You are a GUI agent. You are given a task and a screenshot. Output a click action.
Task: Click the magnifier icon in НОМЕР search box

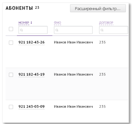21,30
